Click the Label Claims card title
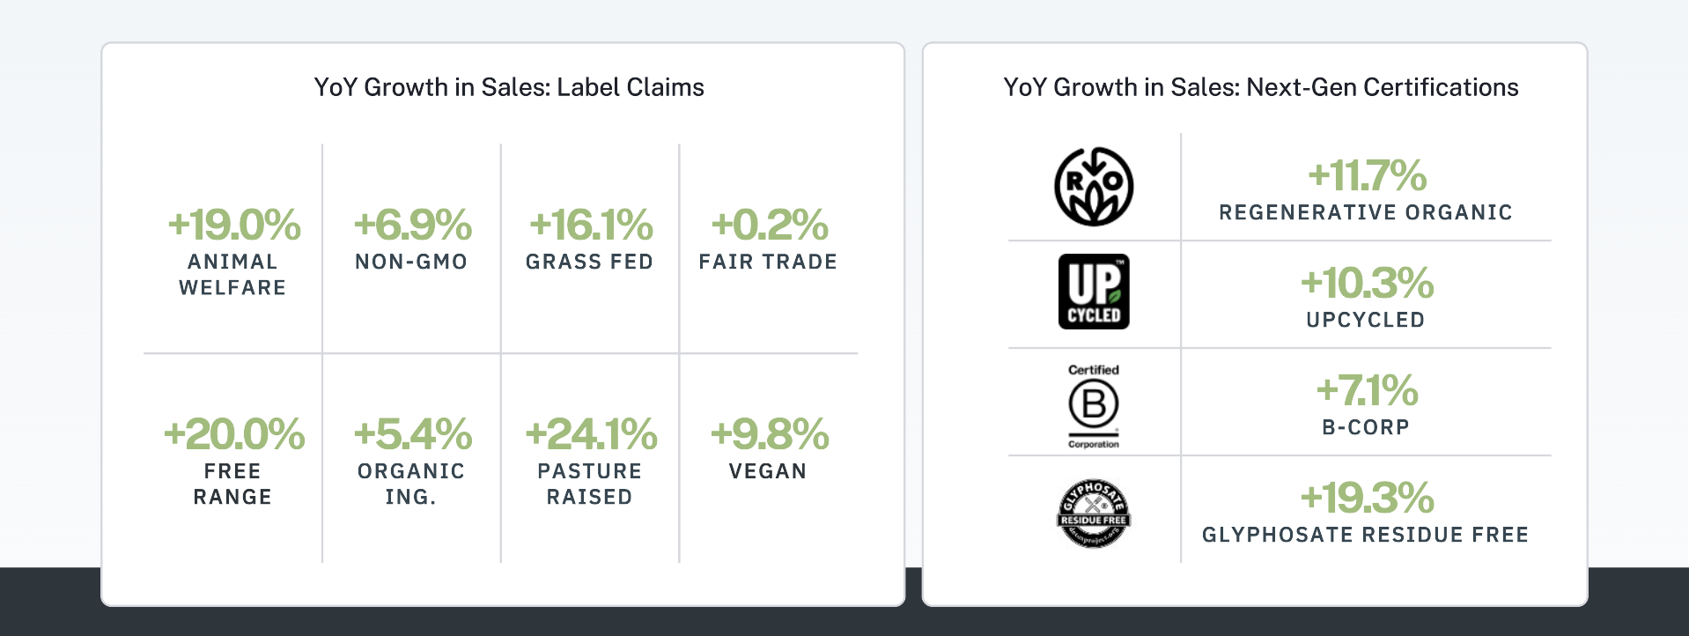 [x=509, y=87]
